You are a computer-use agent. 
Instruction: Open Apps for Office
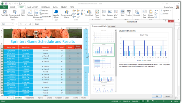[x=56, y=14]
